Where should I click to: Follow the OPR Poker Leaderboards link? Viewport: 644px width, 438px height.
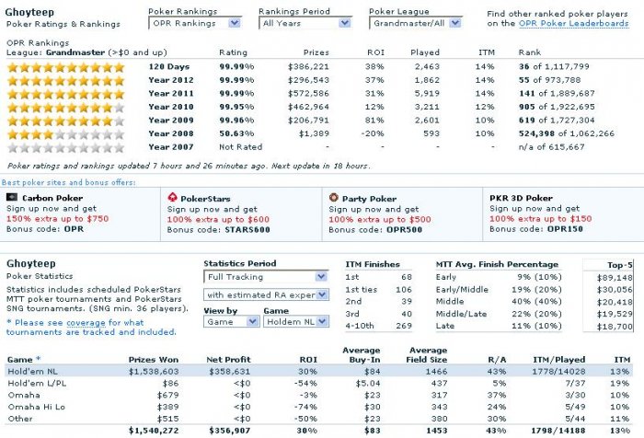click(x=574, y=23)
